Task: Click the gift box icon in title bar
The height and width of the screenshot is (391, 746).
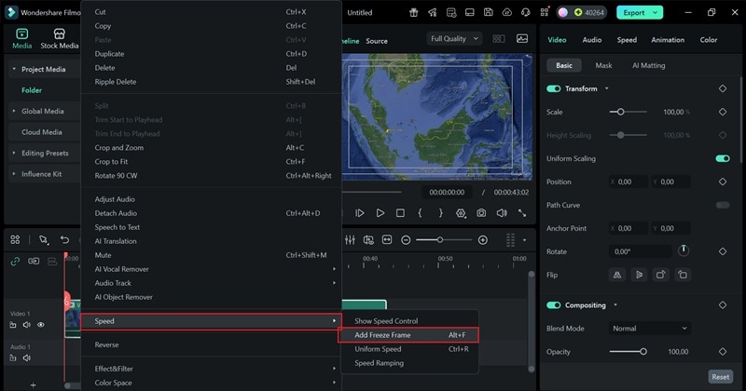Action: (414, 12)
